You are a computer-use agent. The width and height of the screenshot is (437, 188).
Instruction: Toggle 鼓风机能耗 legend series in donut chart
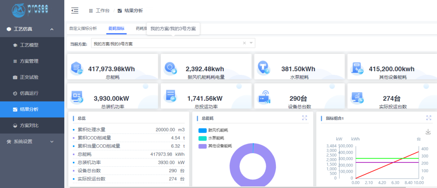pos(213,131)
